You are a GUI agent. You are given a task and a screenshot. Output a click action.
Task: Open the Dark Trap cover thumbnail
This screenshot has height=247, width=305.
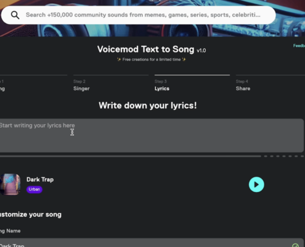(10, 185)
